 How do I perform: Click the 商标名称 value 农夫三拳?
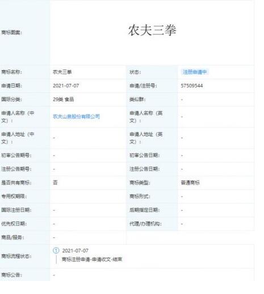(62, 72)
